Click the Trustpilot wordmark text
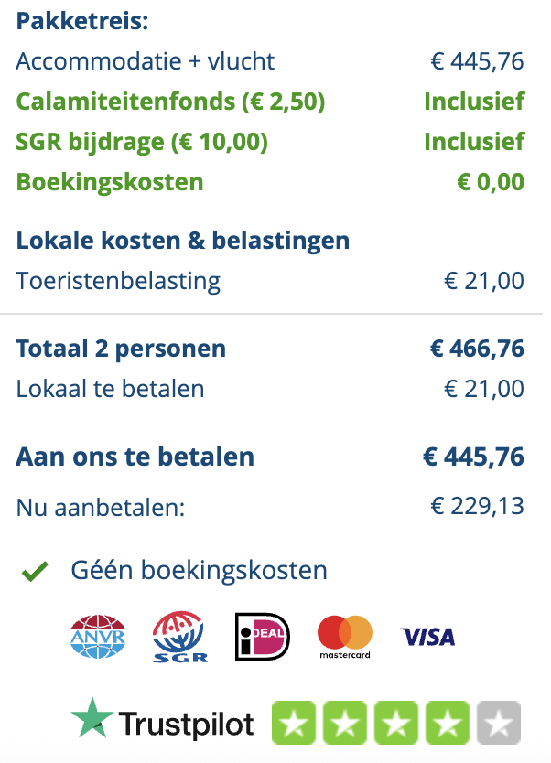The width and height of the screenshot is (551, 763). tap(187, 725)
